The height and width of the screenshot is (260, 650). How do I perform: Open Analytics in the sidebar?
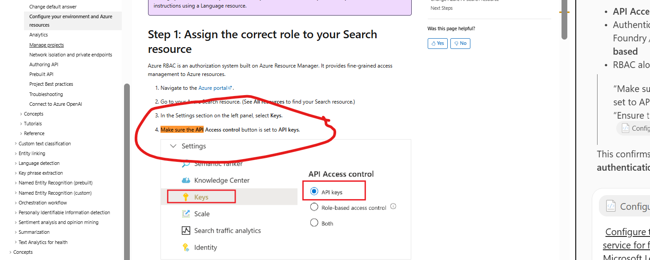pyautogui.click(x=38, y=35)
